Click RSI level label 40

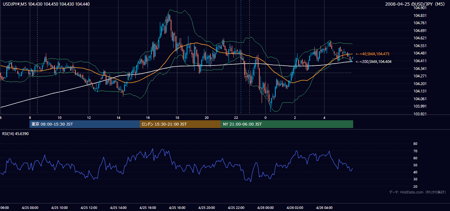tap(415, 172)
